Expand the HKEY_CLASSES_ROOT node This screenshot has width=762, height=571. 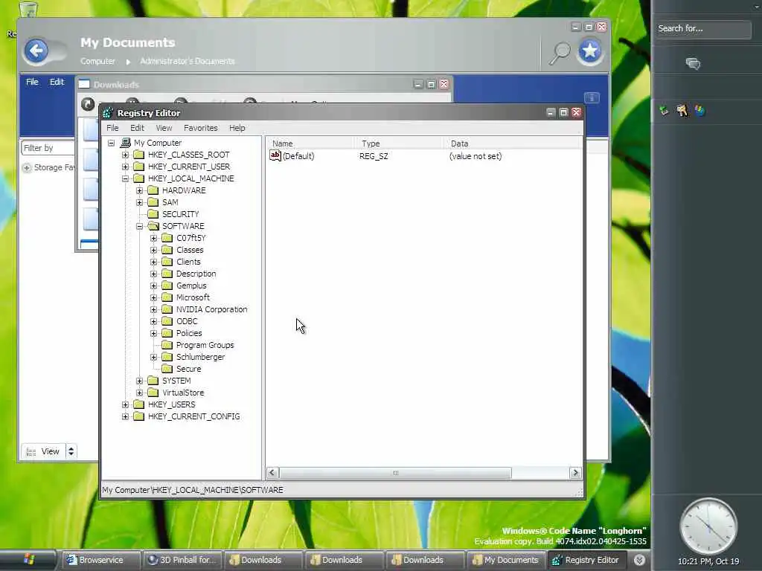pyautogui.click(x=125, y=155)
